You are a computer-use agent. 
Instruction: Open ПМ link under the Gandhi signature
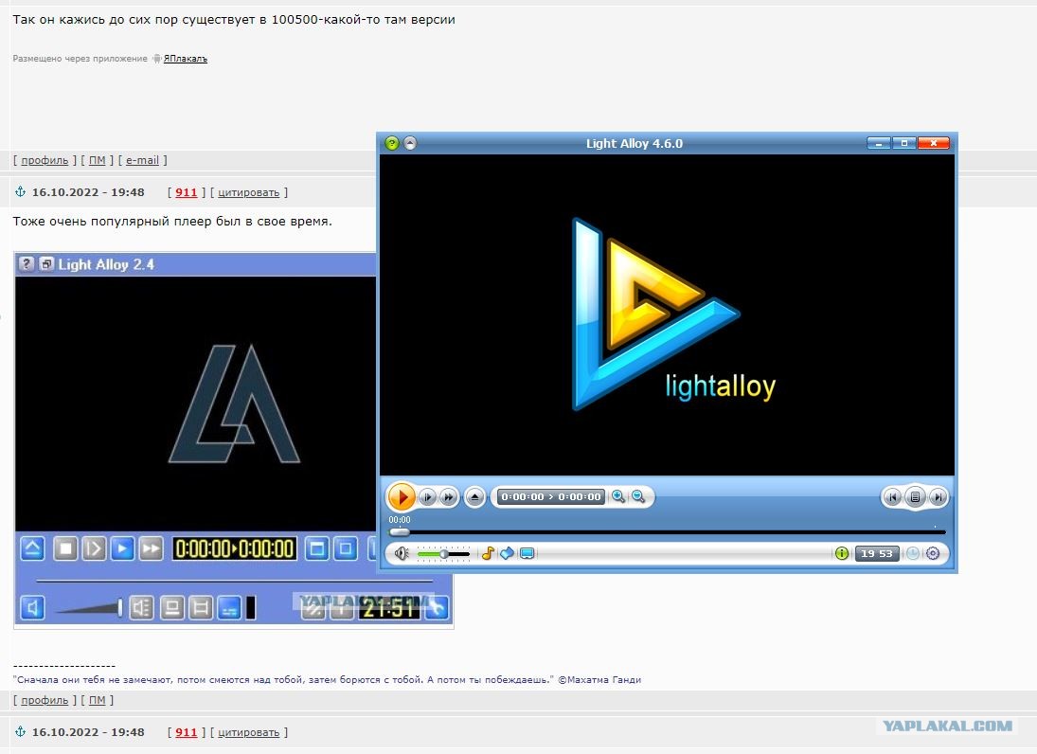click(98, 700)
